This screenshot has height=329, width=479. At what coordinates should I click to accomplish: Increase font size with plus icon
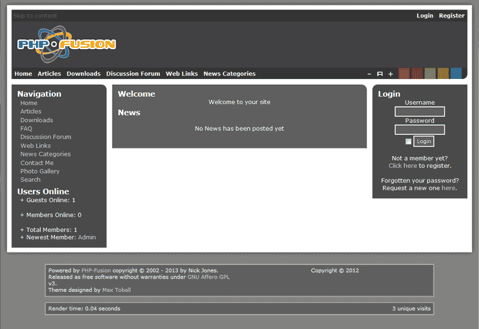390,74
